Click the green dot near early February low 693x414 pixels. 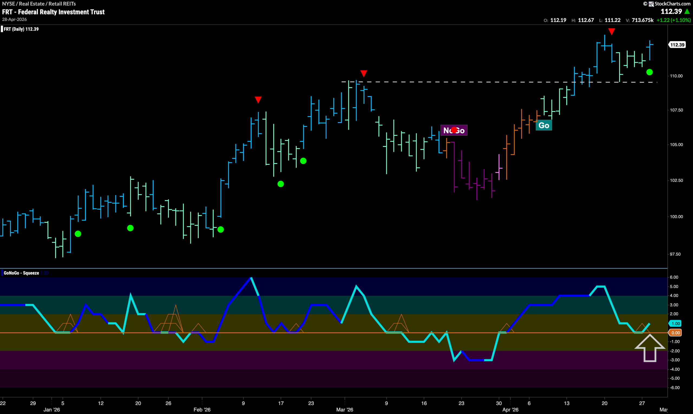220,229
